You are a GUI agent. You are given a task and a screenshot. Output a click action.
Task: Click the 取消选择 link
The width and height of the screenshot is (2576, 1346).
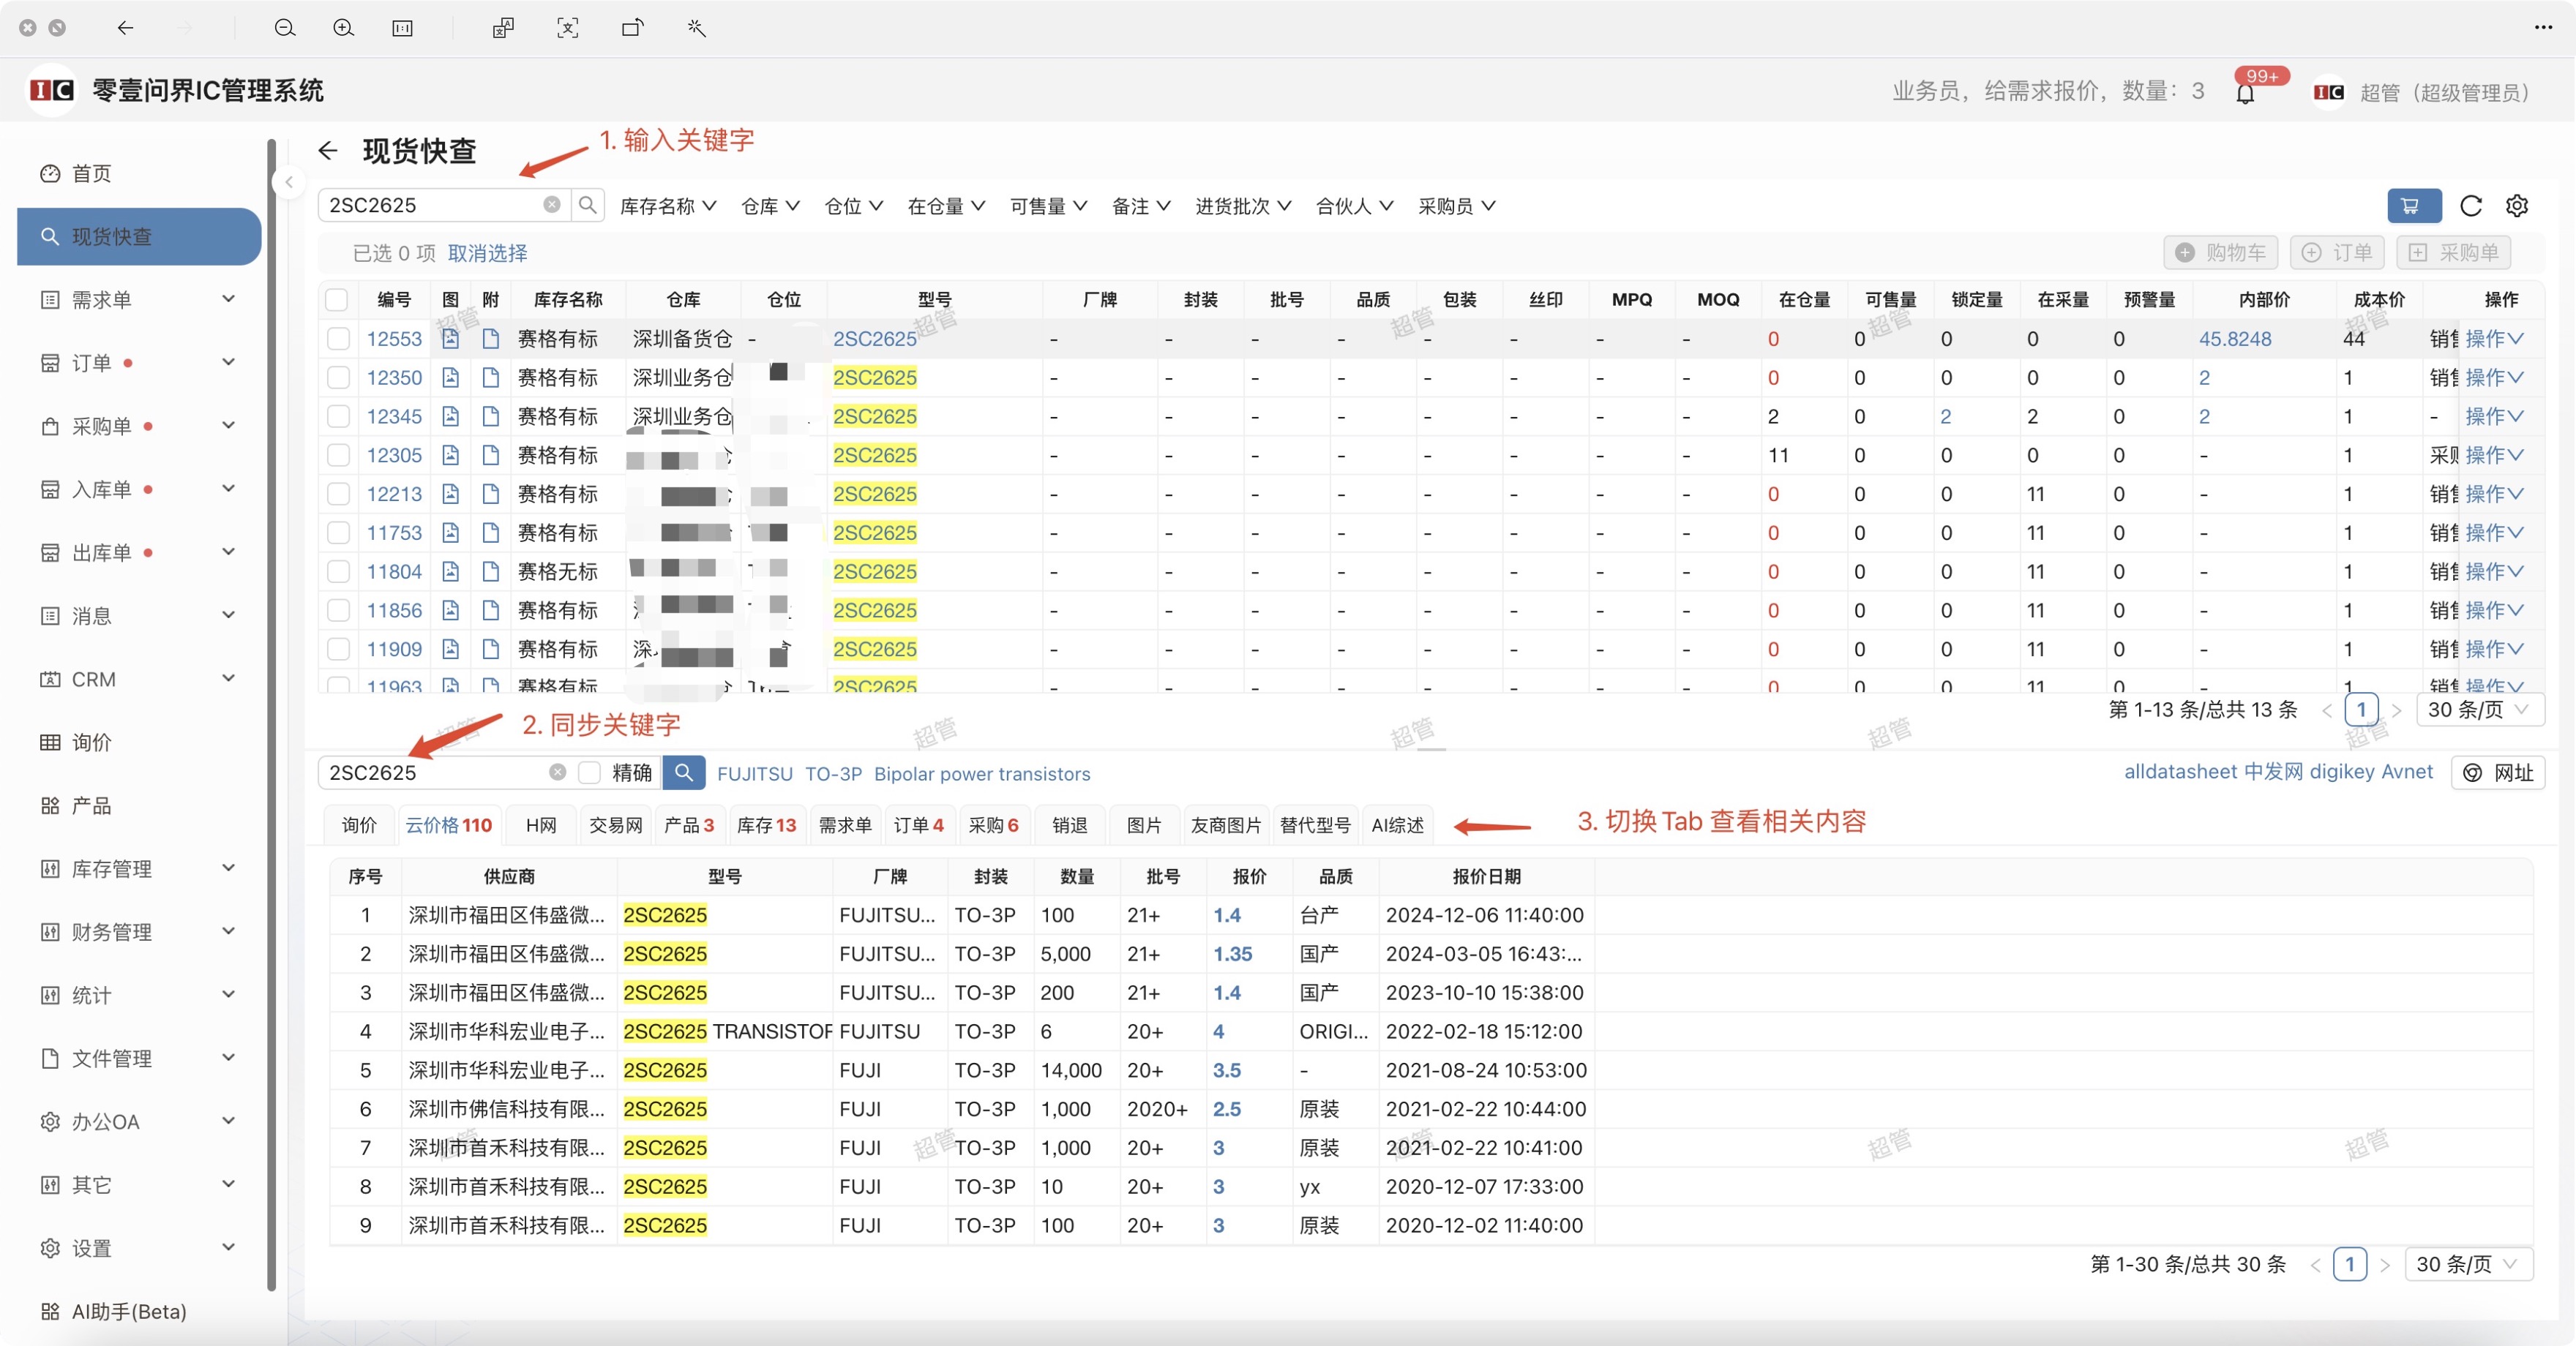pyautogui.click(x=487, y=253)
